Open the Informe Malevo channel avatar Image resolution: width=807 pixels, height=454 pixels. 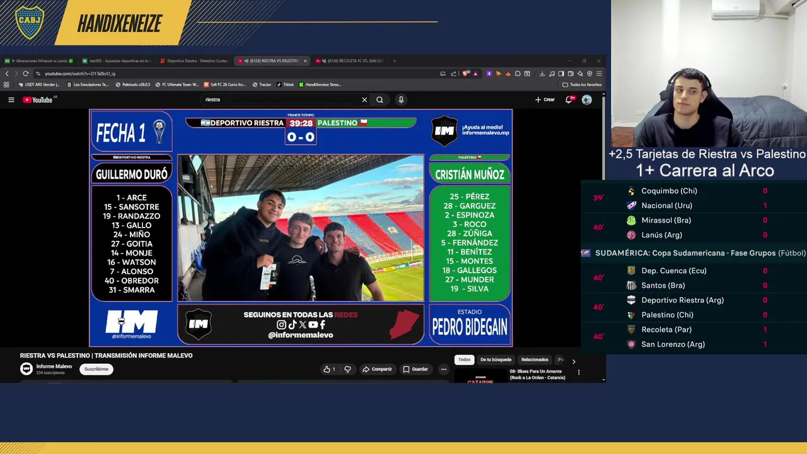pyautogui.click(x=26, y=369)
